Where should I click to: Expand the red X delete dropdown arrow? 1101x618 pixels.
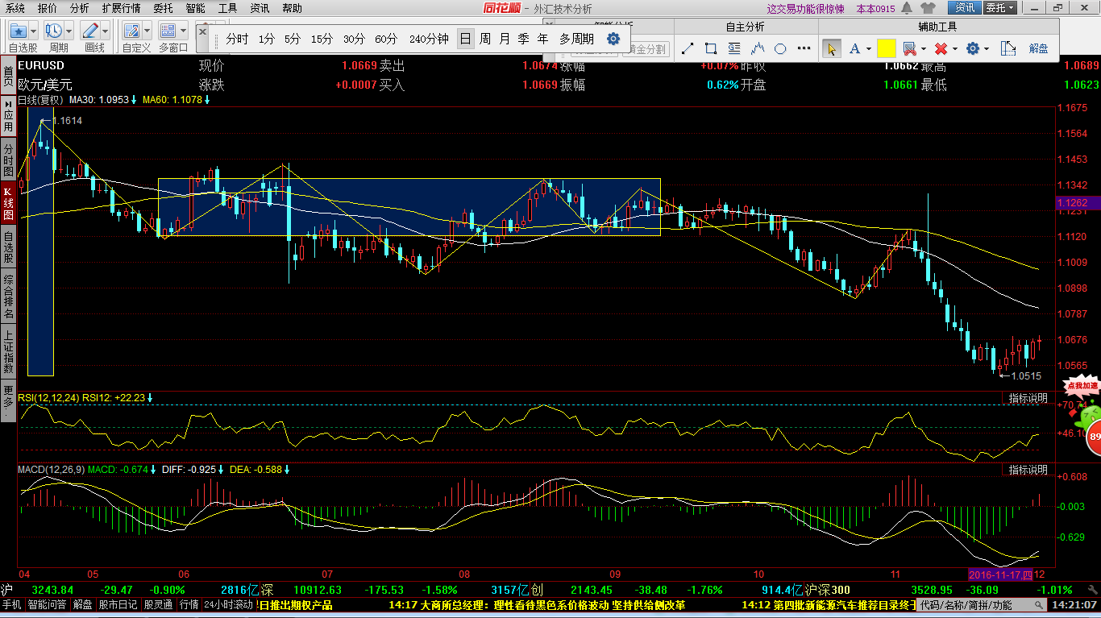(954, 49)
